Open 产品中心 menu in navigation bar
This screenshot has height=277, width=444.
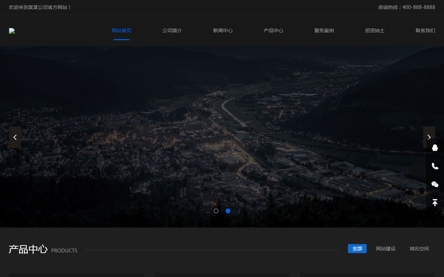tap(273, 30)
